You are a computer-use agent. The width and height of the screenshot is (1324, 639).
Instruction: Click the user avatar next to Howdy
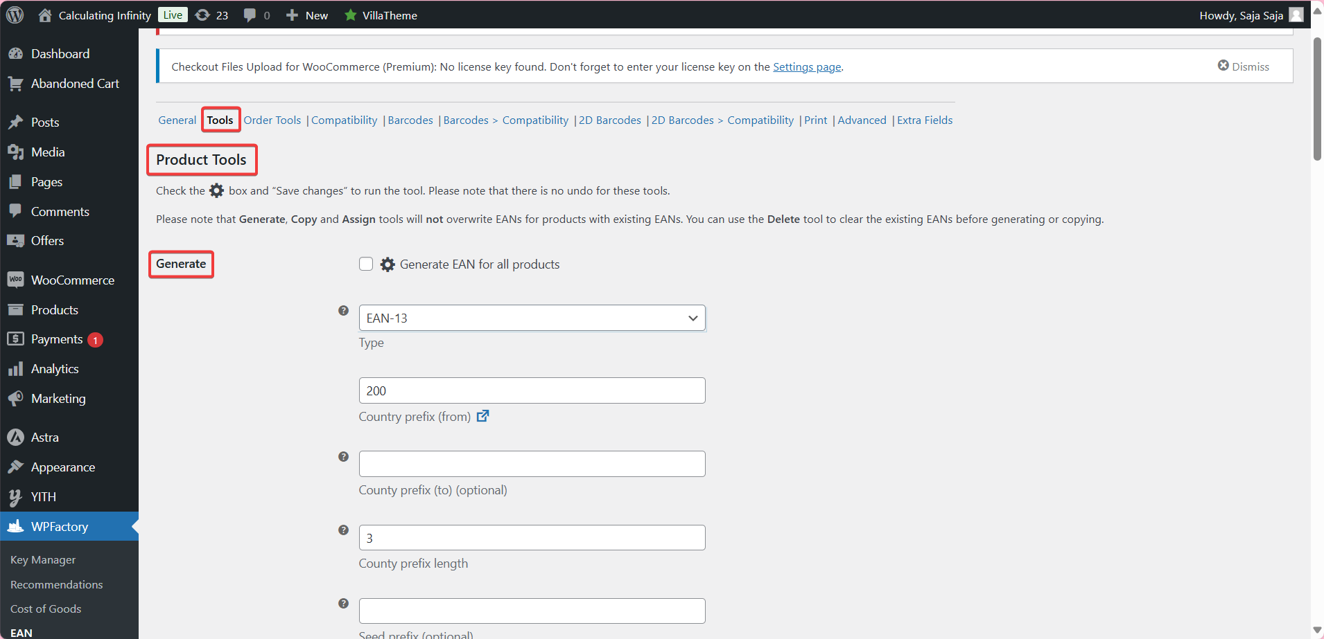pos(1295,15)
